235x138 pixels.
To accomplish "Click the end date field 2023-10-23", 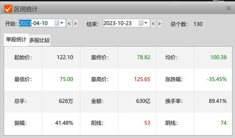I will click(126, 23).
